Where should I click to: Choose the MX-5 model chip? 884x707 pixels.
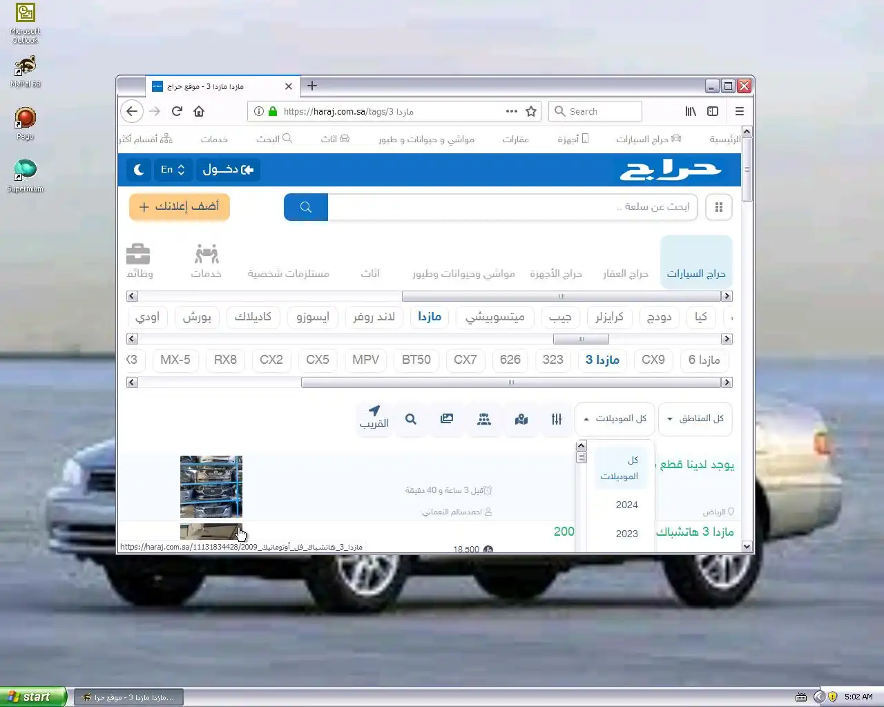tap(175, 360)
